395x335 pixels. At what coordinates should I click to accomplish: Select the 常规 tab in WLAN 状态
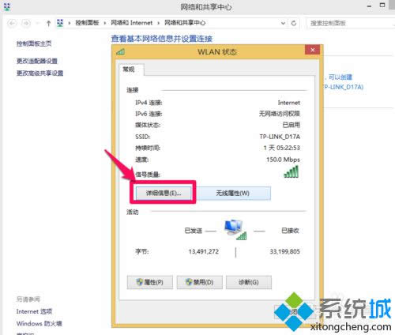pos(131,70)
